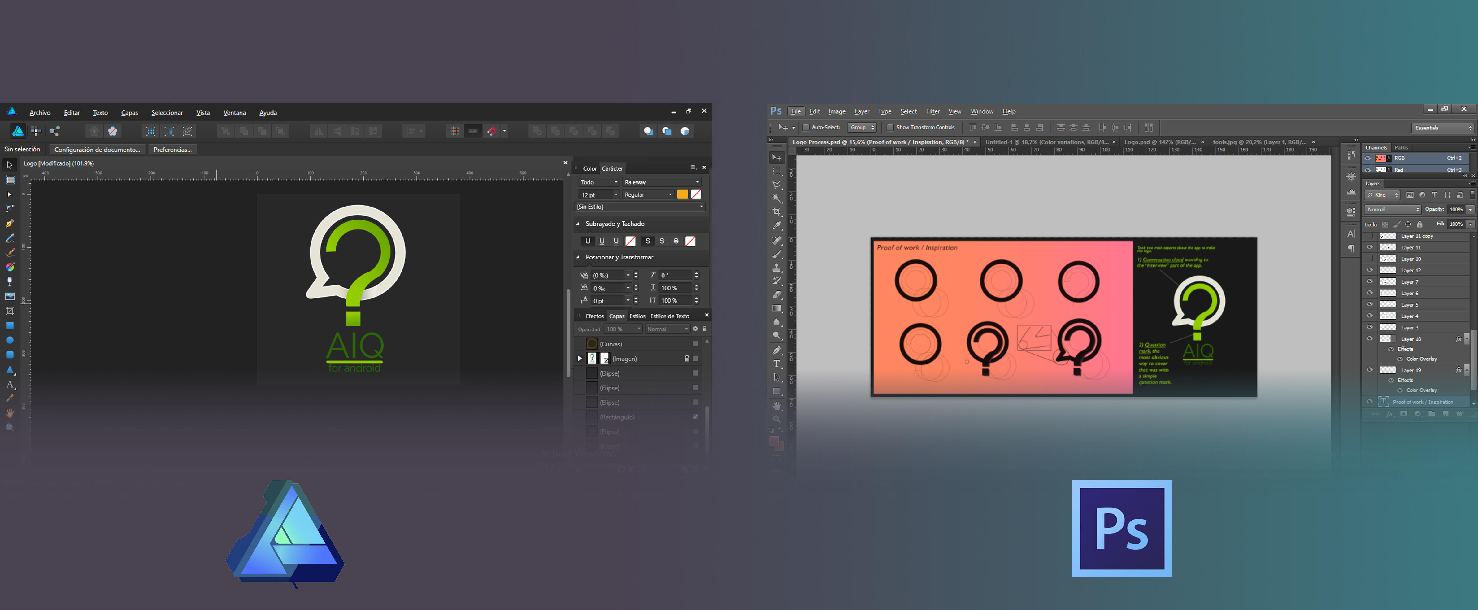Click the large Affinity Designer logo

coord(285,534)
